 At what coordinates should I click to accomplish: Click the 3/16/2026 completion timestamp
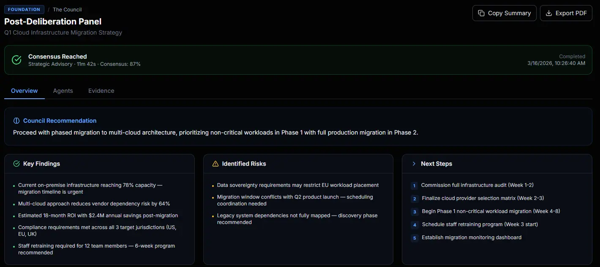point(556,63)
